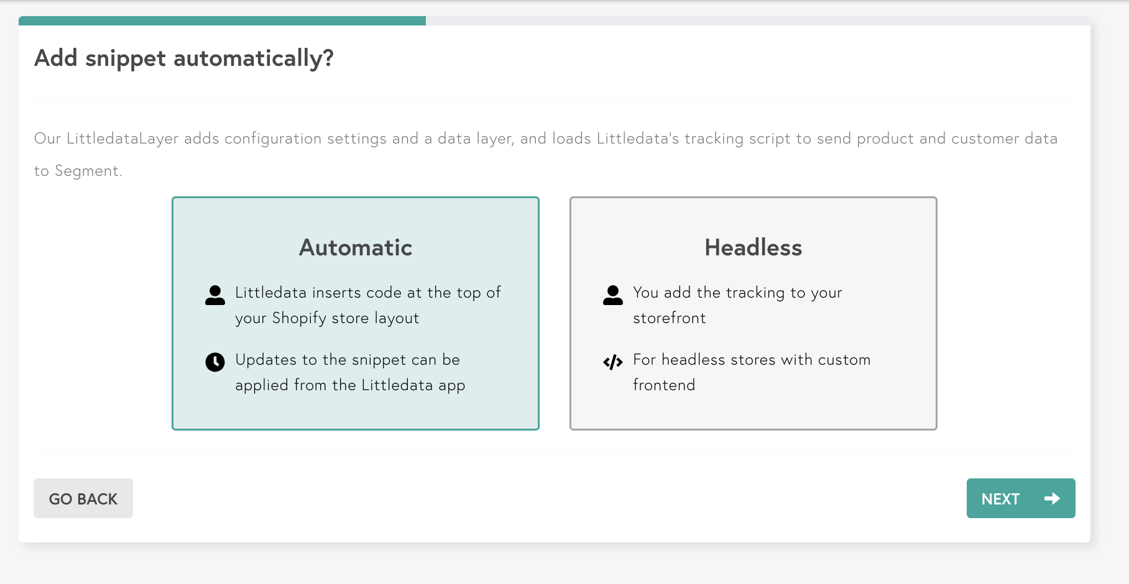The image size is (1129, 584).
Task: Choose the Headless option card
Action: tap(753, 313)
